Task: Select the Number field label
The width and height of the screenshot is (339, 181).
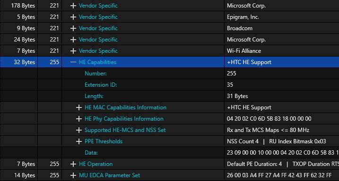Action: click(x=96, y=74)
